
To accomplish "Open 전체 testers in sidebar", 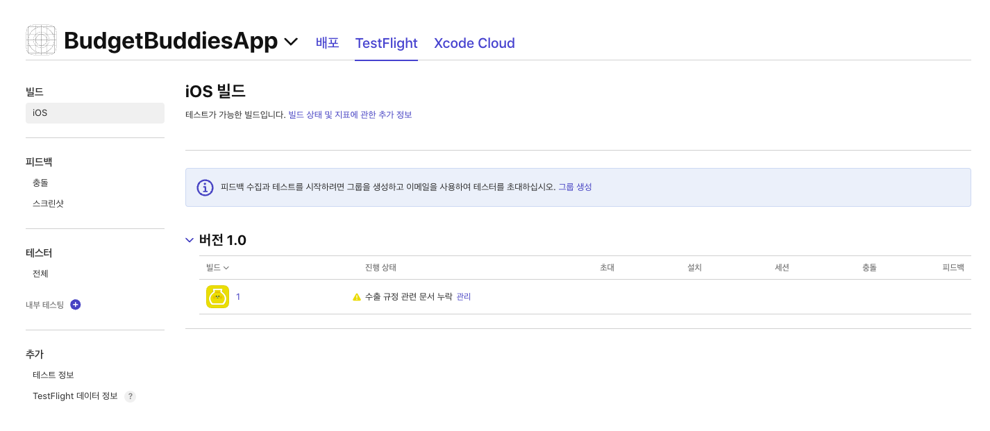I will (x=40, y=273).
